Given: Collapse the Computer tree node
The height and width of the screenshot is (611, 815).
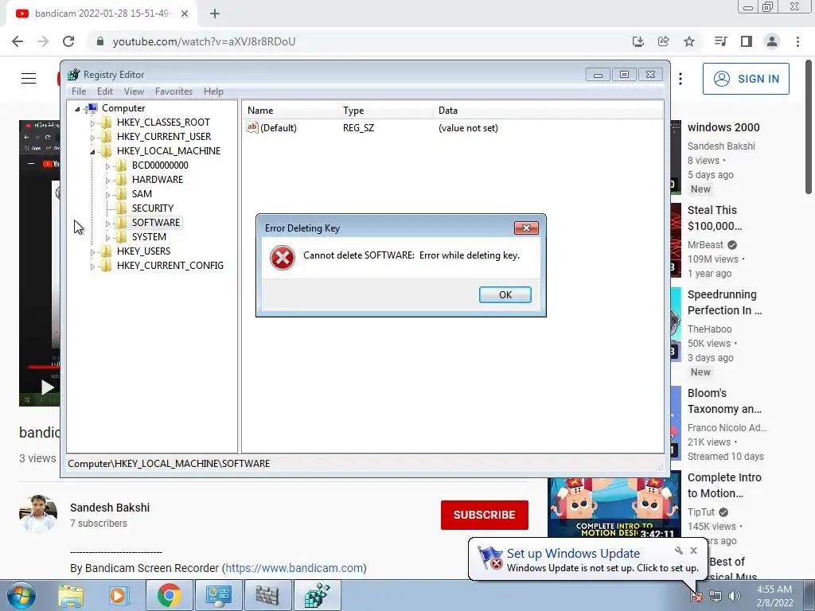Looking at the screenshot, I should coord(77,108).
